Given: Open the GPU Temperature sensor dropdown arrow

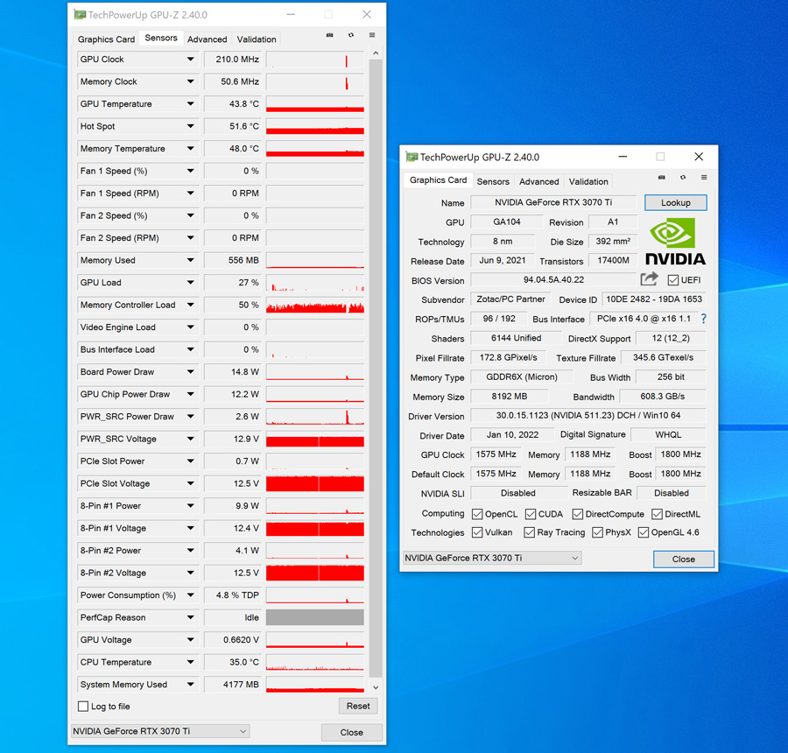Looking at the screenshot, I should pos(191,104).
